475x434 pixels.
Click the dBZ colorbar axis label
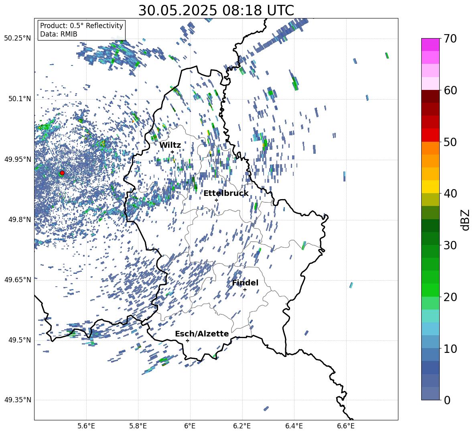(x=466, y=220)
